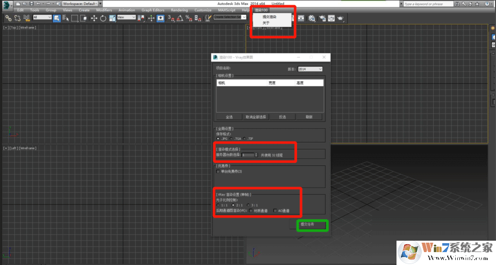Enable the 材质通道 checkbox

point(251,210)
